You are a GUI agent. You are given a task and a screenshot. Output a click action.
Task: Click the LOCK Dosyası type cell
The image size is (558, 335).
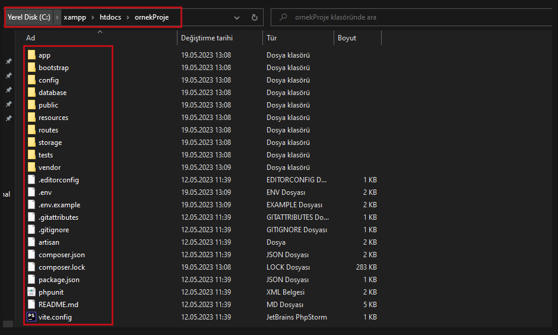288,267
